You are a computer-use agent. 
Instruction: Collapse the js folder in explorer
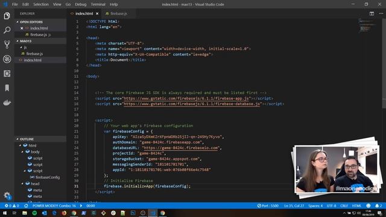[x=21, y=47]
